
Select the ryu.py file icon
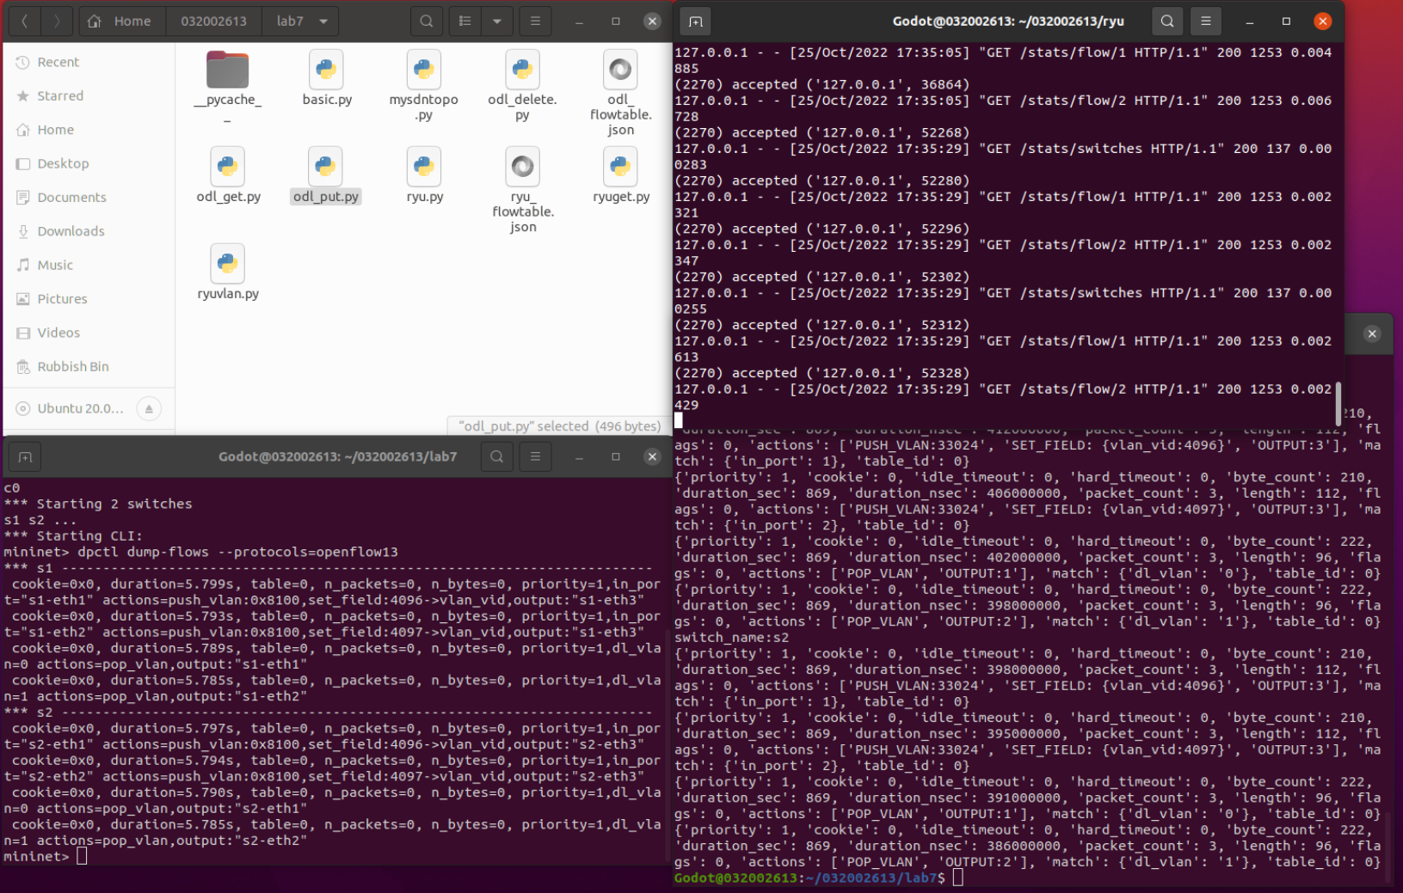click(x=424, y=167)
